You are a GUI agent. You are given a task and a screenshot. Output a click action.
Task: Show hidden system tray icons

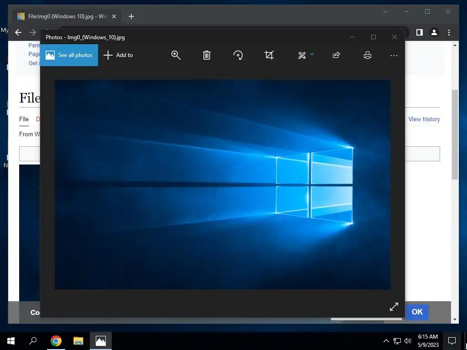[x=386, y=341]
